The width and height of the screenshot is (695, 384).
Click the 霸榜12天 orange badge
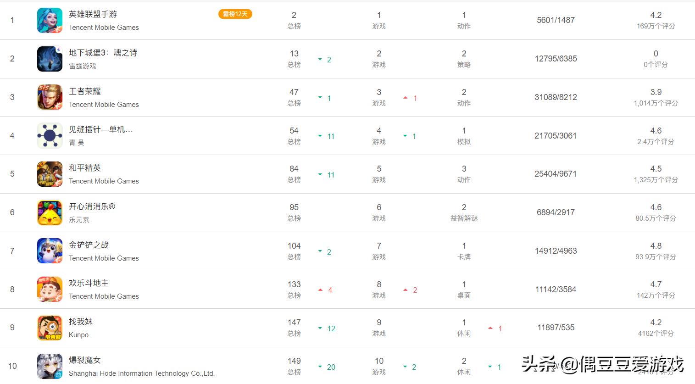[x=235, y=14]
